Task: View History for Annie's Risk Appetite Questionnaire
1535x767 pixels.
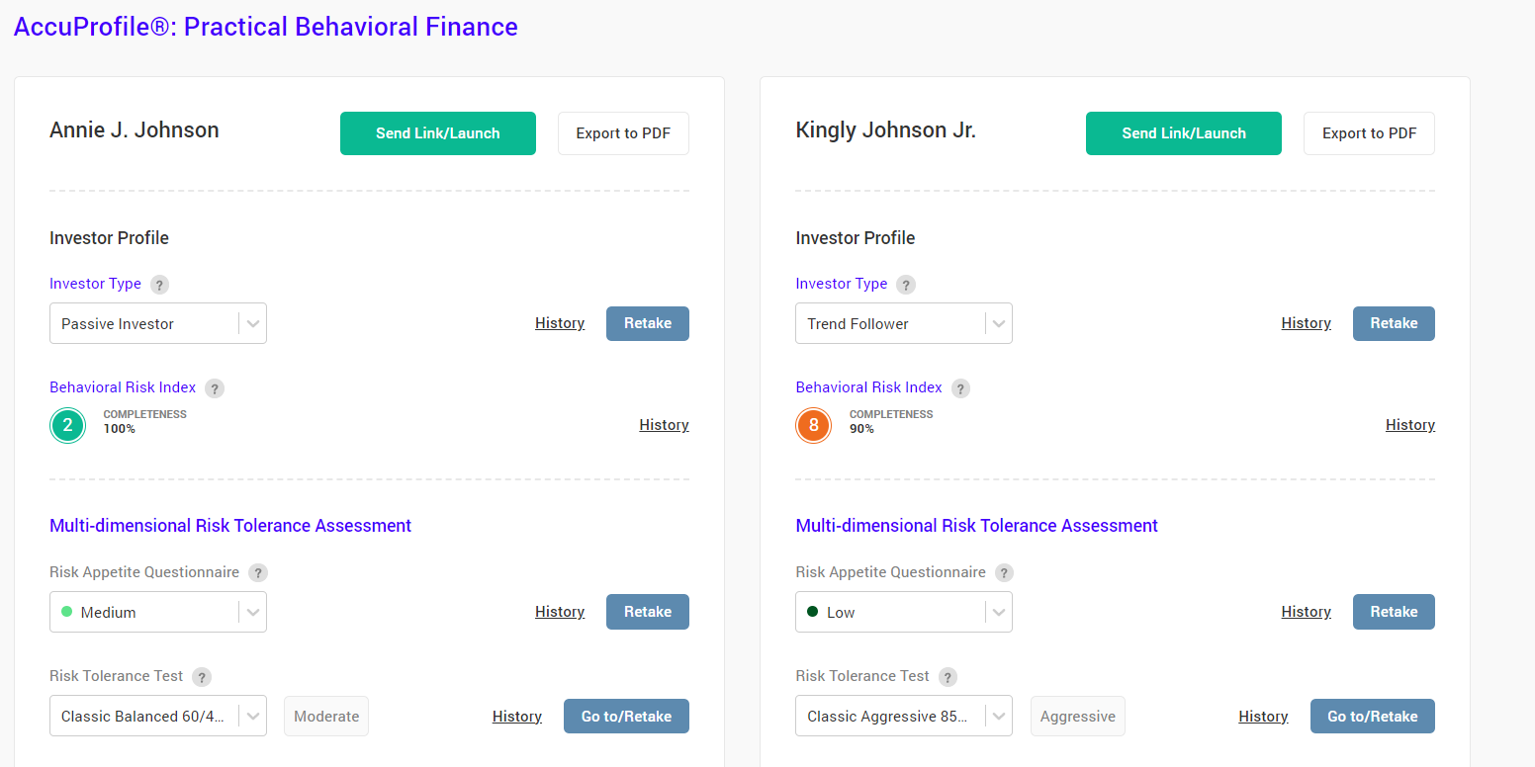Action: click(560, 612)
